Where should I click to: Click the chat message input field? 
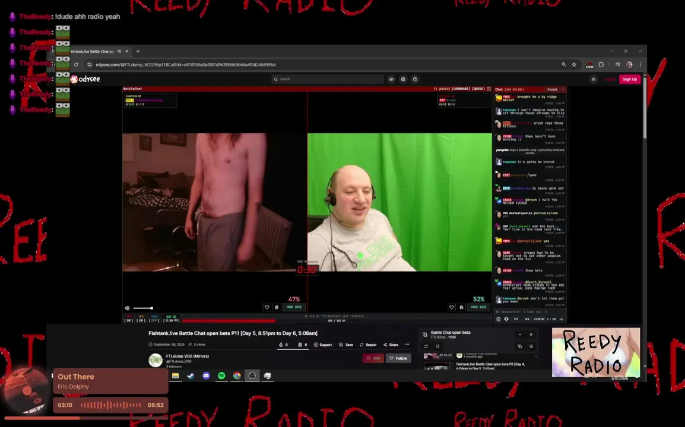[x=530, y=312]
